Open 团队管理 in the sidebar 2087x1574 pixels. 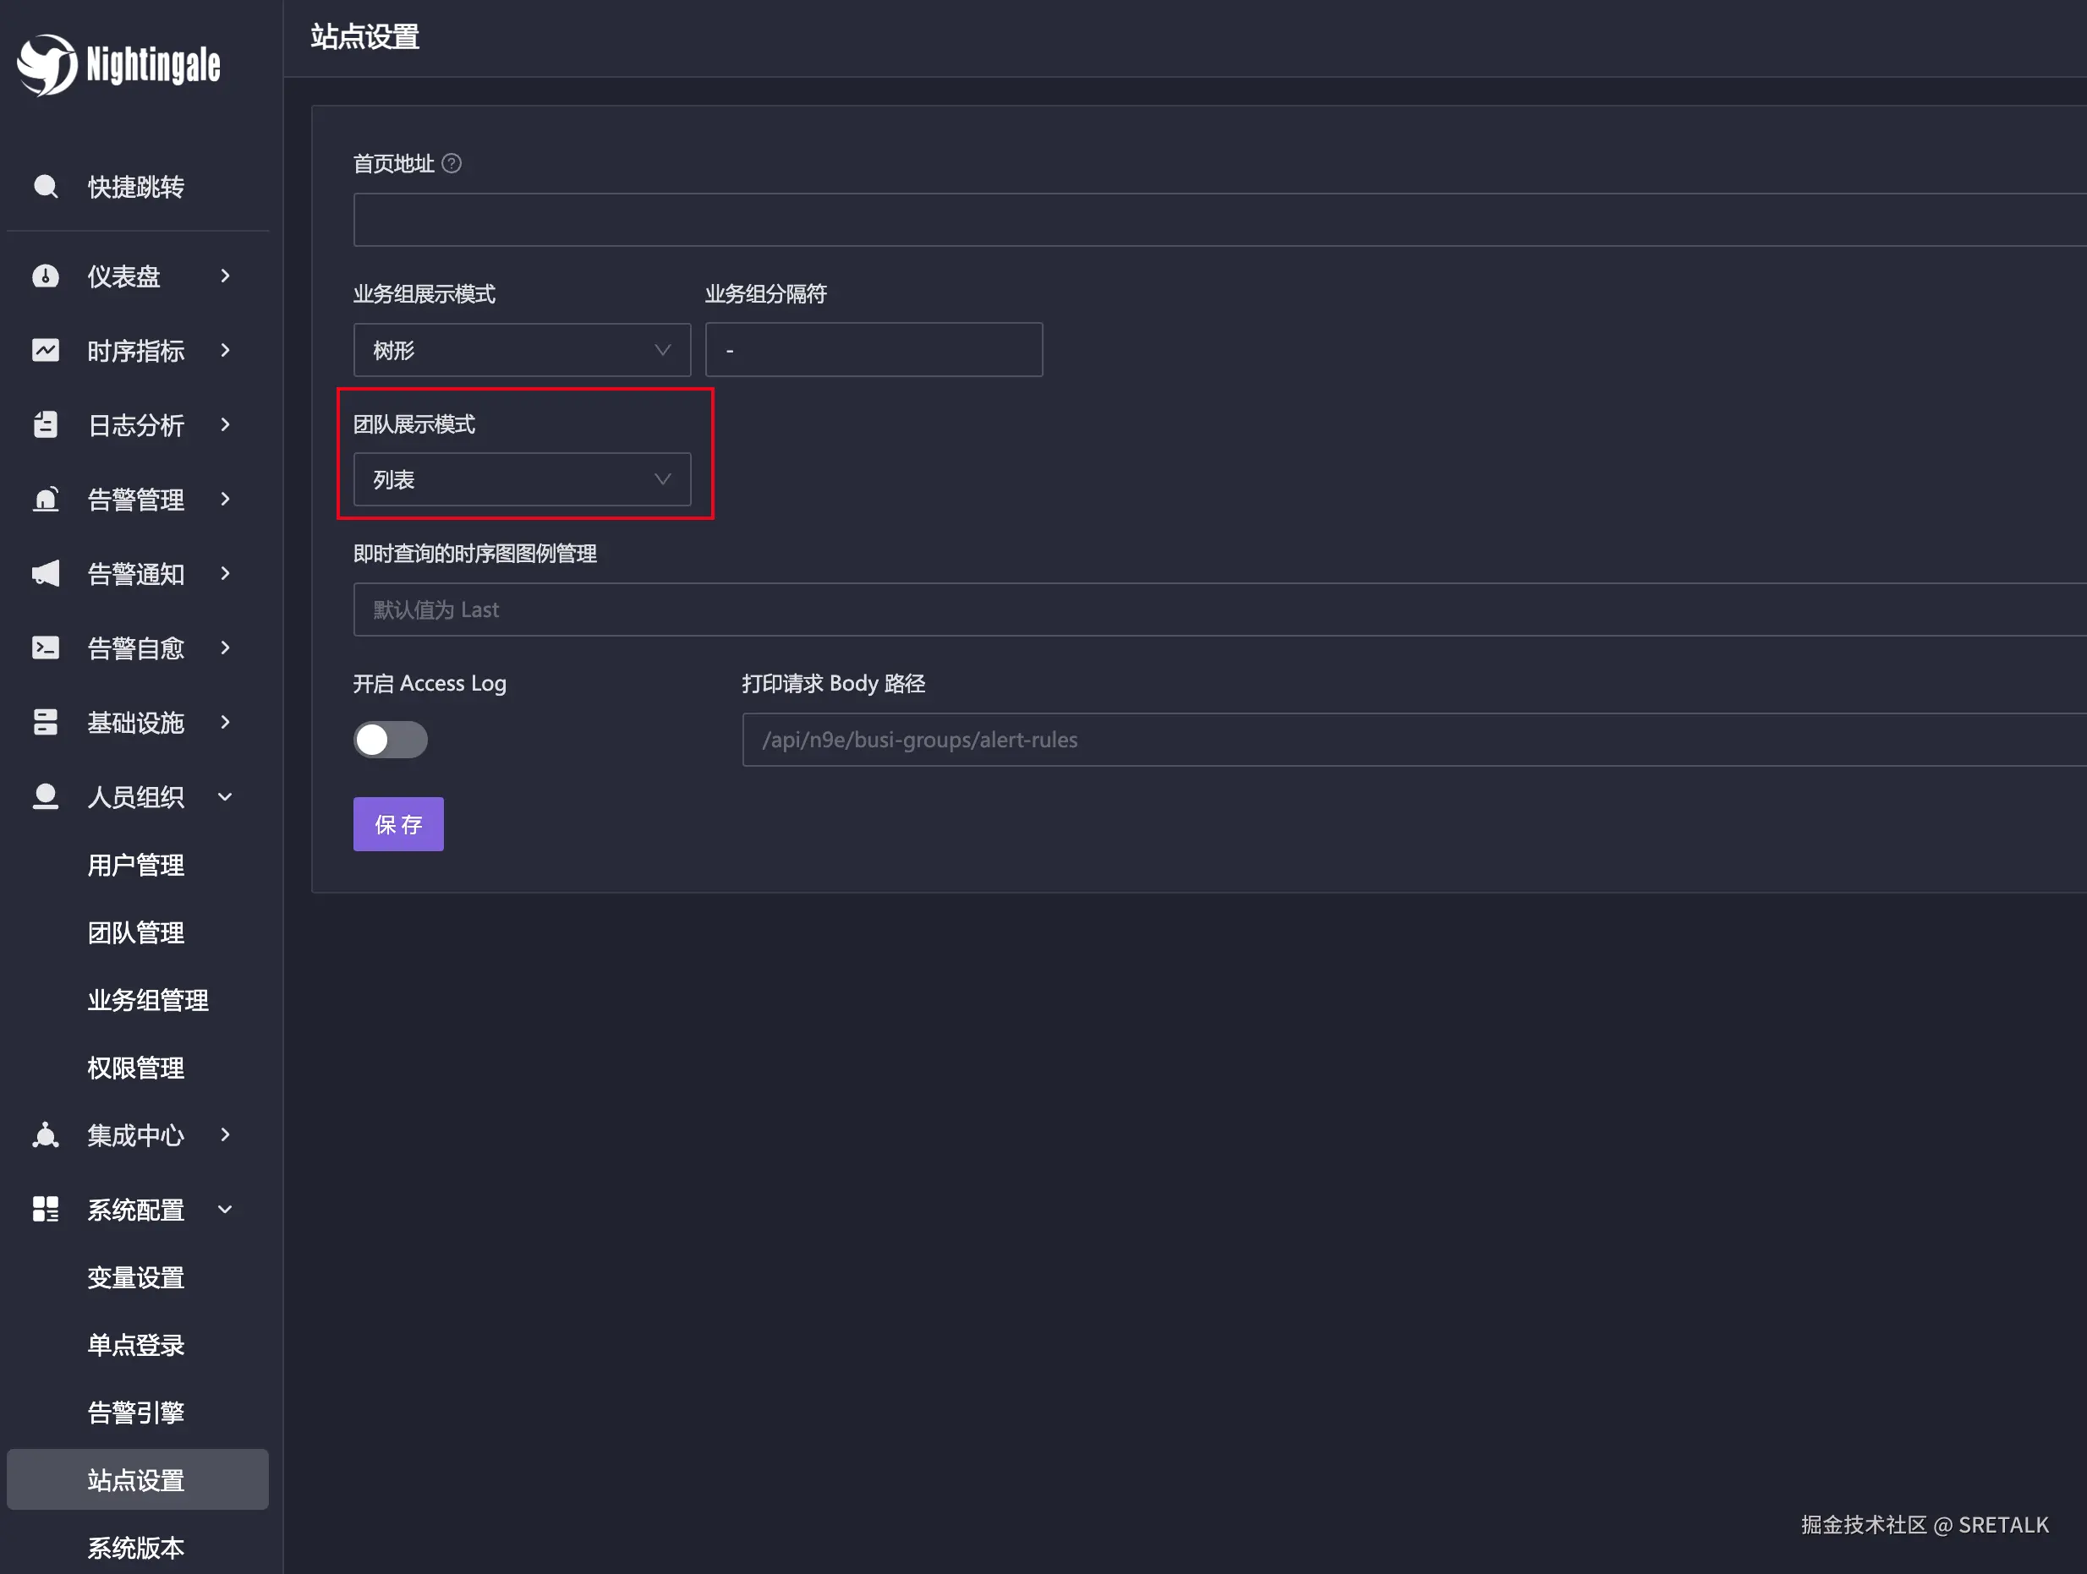click(x=136, y=932)
